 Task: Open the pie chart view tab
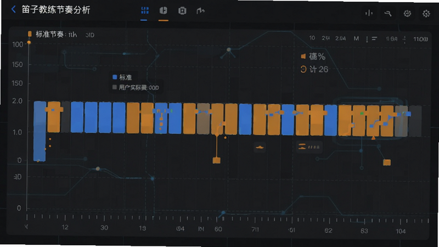tap(164, 10)
